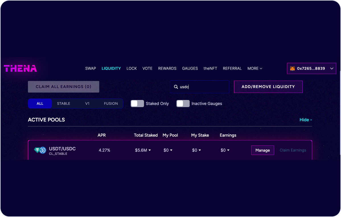The image size is (341, 217).
Task: Open the VOTE page
Action: (147, 68)
